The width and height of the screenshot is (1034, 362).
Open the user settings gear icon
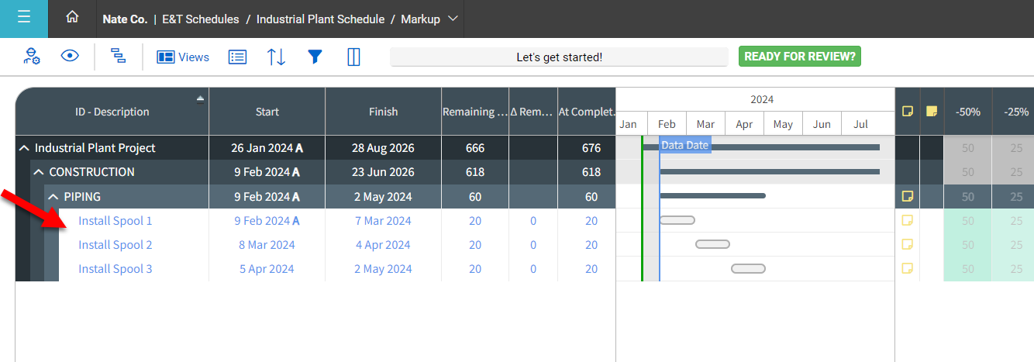32,57
